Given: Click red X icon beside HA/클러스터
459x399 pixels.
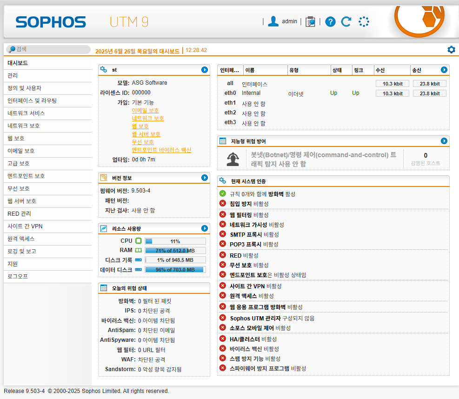Looking at the screenshot, I should (223, 339).
